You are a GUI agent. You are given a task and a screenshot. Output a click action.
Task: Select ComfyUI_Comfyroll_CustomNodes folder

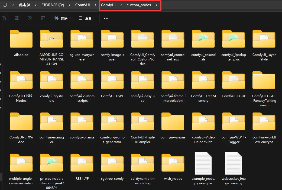click(x=142, y=48)
